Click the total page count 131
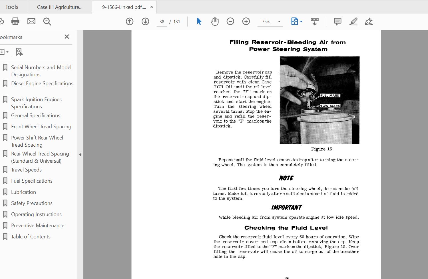The width and height of the screenshot is (428, 279). click(x=177, y=22)
